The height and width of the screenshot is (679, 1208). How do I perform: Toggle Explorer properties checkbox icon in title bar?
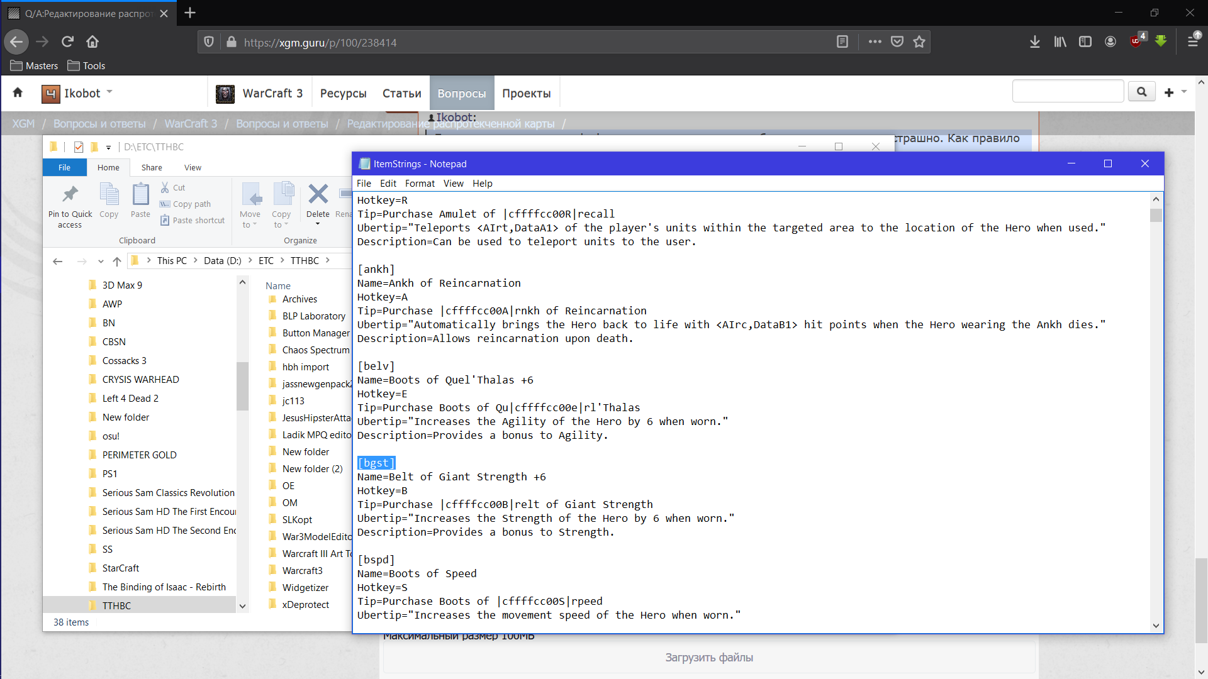pos(79,147)
